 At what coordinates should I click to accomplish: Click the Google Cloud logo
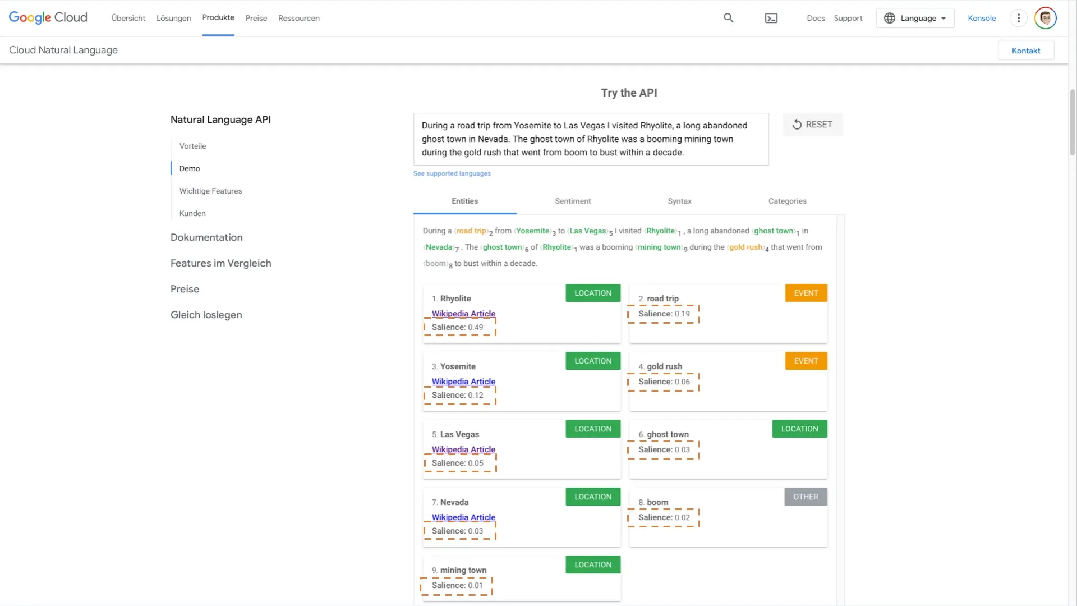click(x=48, y=17)
